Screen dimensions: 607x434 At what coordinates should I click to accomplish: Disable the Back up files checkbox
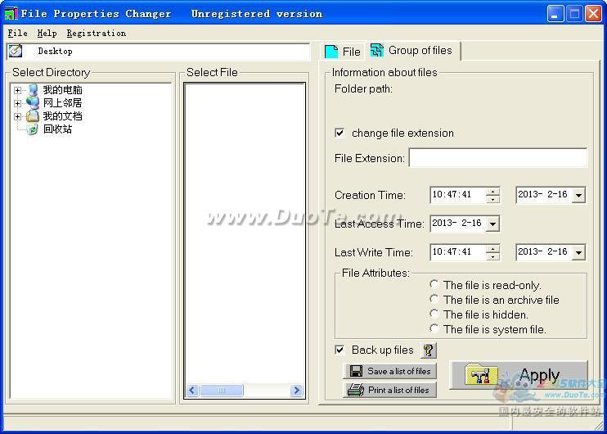click(x=340, y=350)
